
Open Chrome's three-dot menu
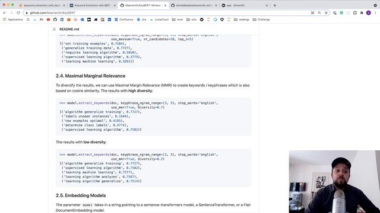coord(375,13)
